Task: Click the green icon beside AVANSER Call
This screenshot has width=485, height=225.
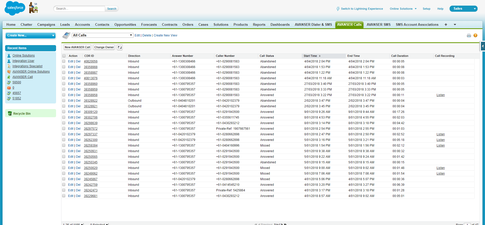Action: (x=9, y=77)
